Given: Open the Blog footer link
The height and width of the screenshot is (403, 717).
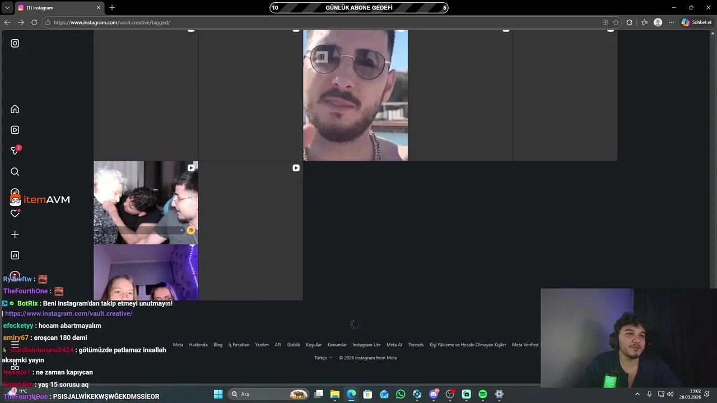Looking at the screenshot, I should 218,345.
